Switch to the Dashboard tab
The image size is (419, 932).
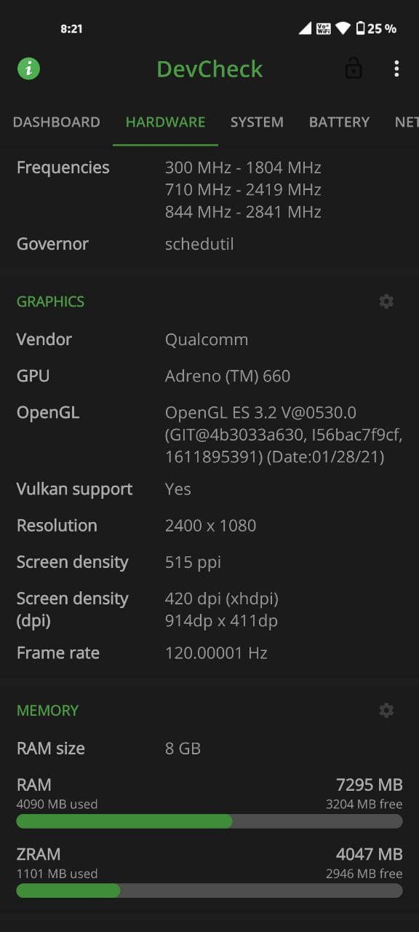coord(56,122)
